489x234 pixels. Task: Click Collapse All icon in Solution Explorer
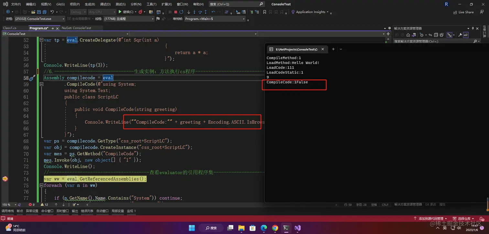point(436,35)
